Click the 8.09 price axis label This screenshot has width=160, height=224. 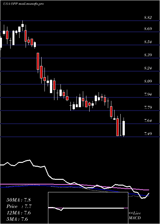point(148,81)
